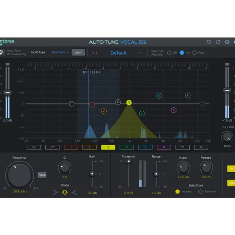Click the Release knob
235x235 pixels.
[x=206, y=167]
